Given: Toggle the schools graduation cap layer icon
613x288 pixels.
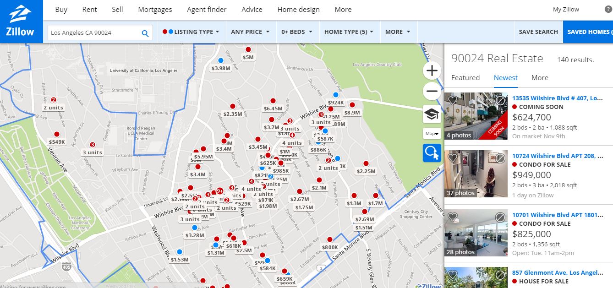Looking at the screenshot, I should click(x=432, y=114).
